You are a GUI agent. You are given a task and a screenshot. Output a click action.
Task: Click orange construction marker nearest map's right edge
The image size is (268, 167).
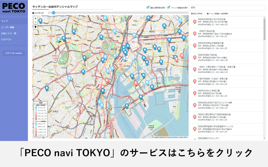point(182,56)
